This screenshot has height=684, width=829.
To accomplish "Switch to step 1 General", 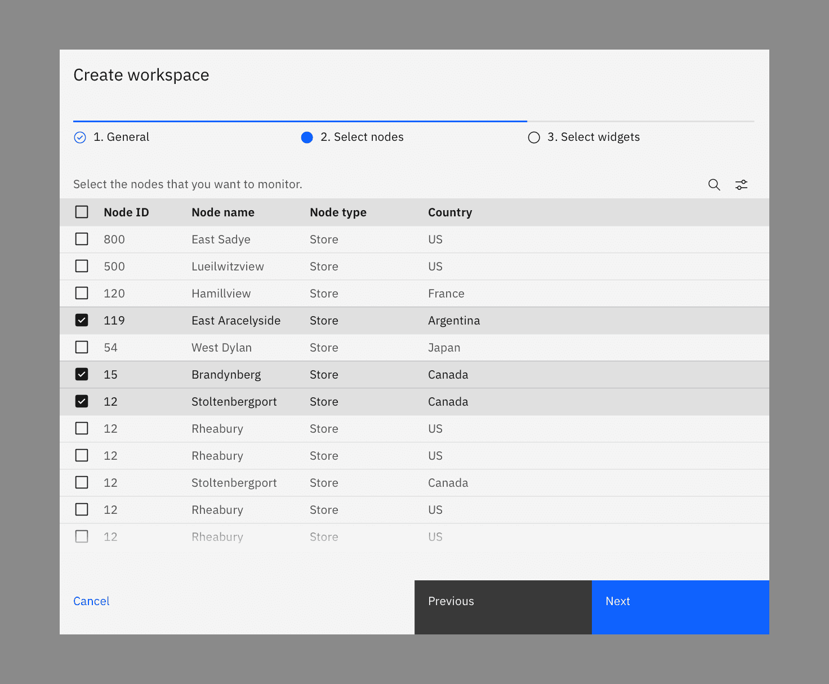I will [122, 137].
